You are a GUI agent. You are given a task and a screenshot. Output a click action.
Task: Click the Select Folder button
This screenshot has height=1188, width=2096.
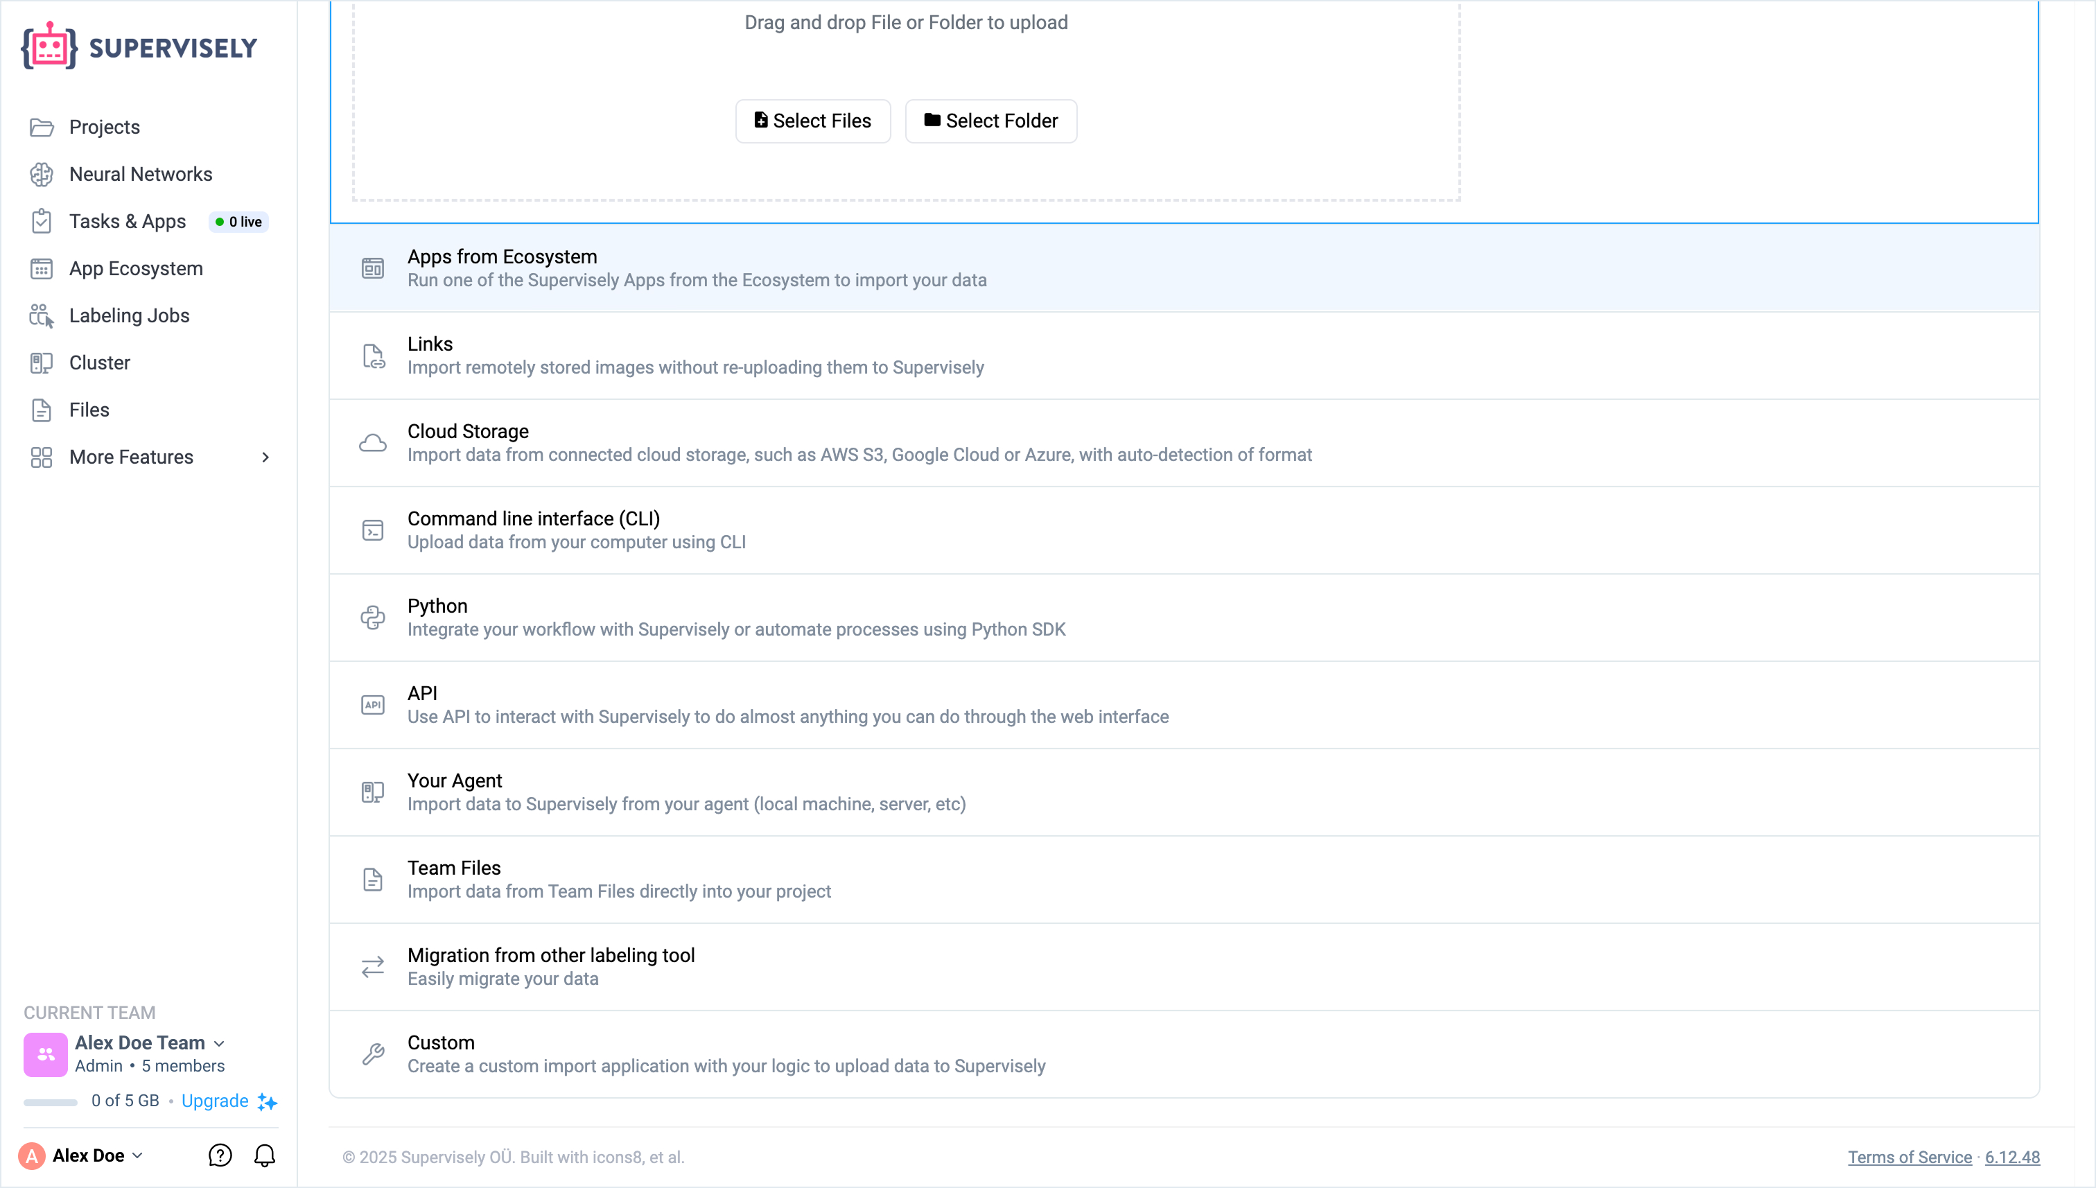(x=990, y=121)
